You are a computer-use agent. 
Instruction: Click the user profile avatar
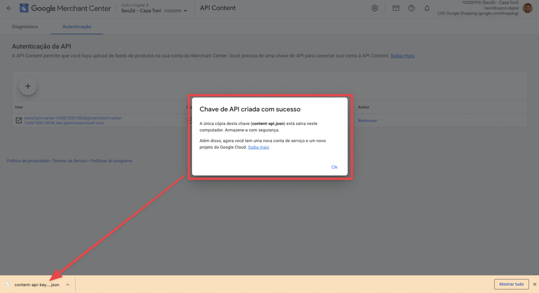click(527, 8)
